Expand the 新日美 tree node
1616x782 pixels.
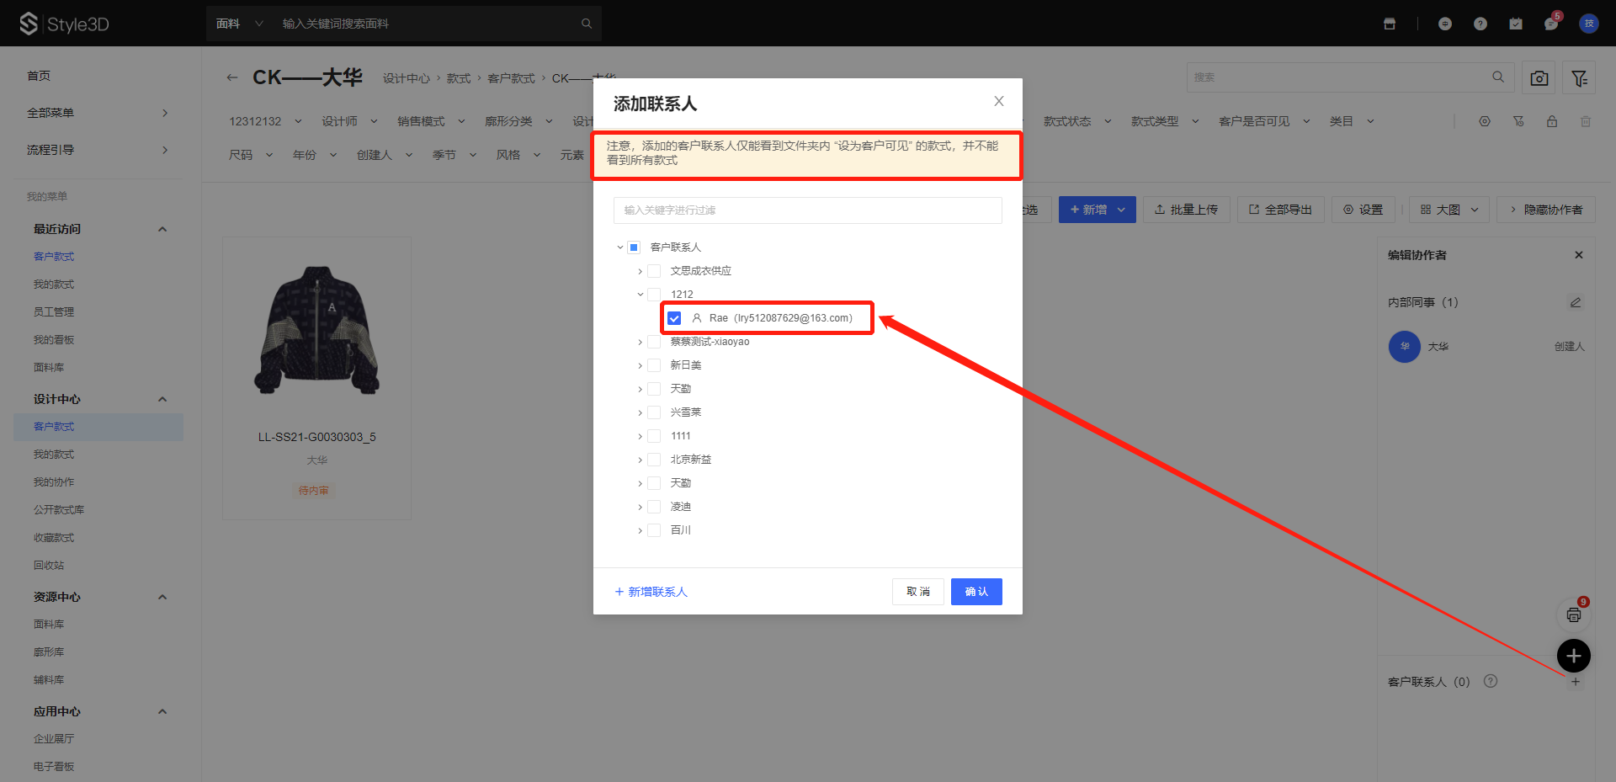(640, 365)
